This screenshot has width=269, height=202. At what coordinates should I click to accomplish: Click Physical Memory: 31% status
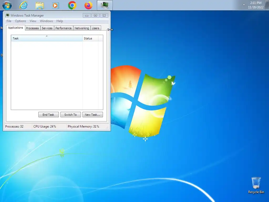[x=83, y=127]
